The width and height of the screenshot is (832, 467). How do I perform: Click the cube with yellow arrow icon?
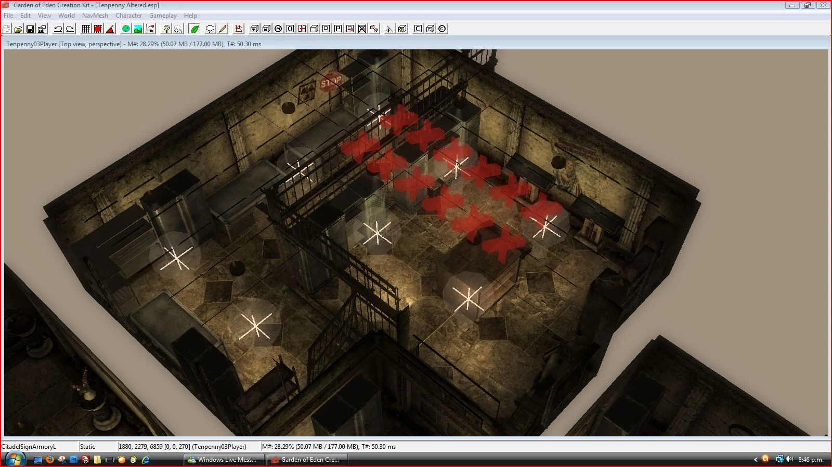click(402, 29)
